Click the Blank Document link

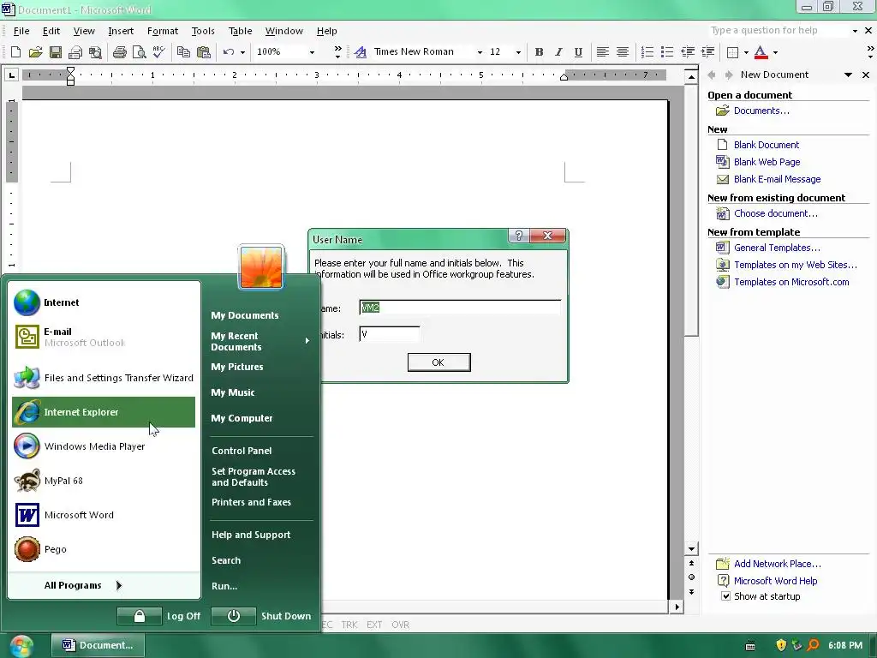(766, 145)
